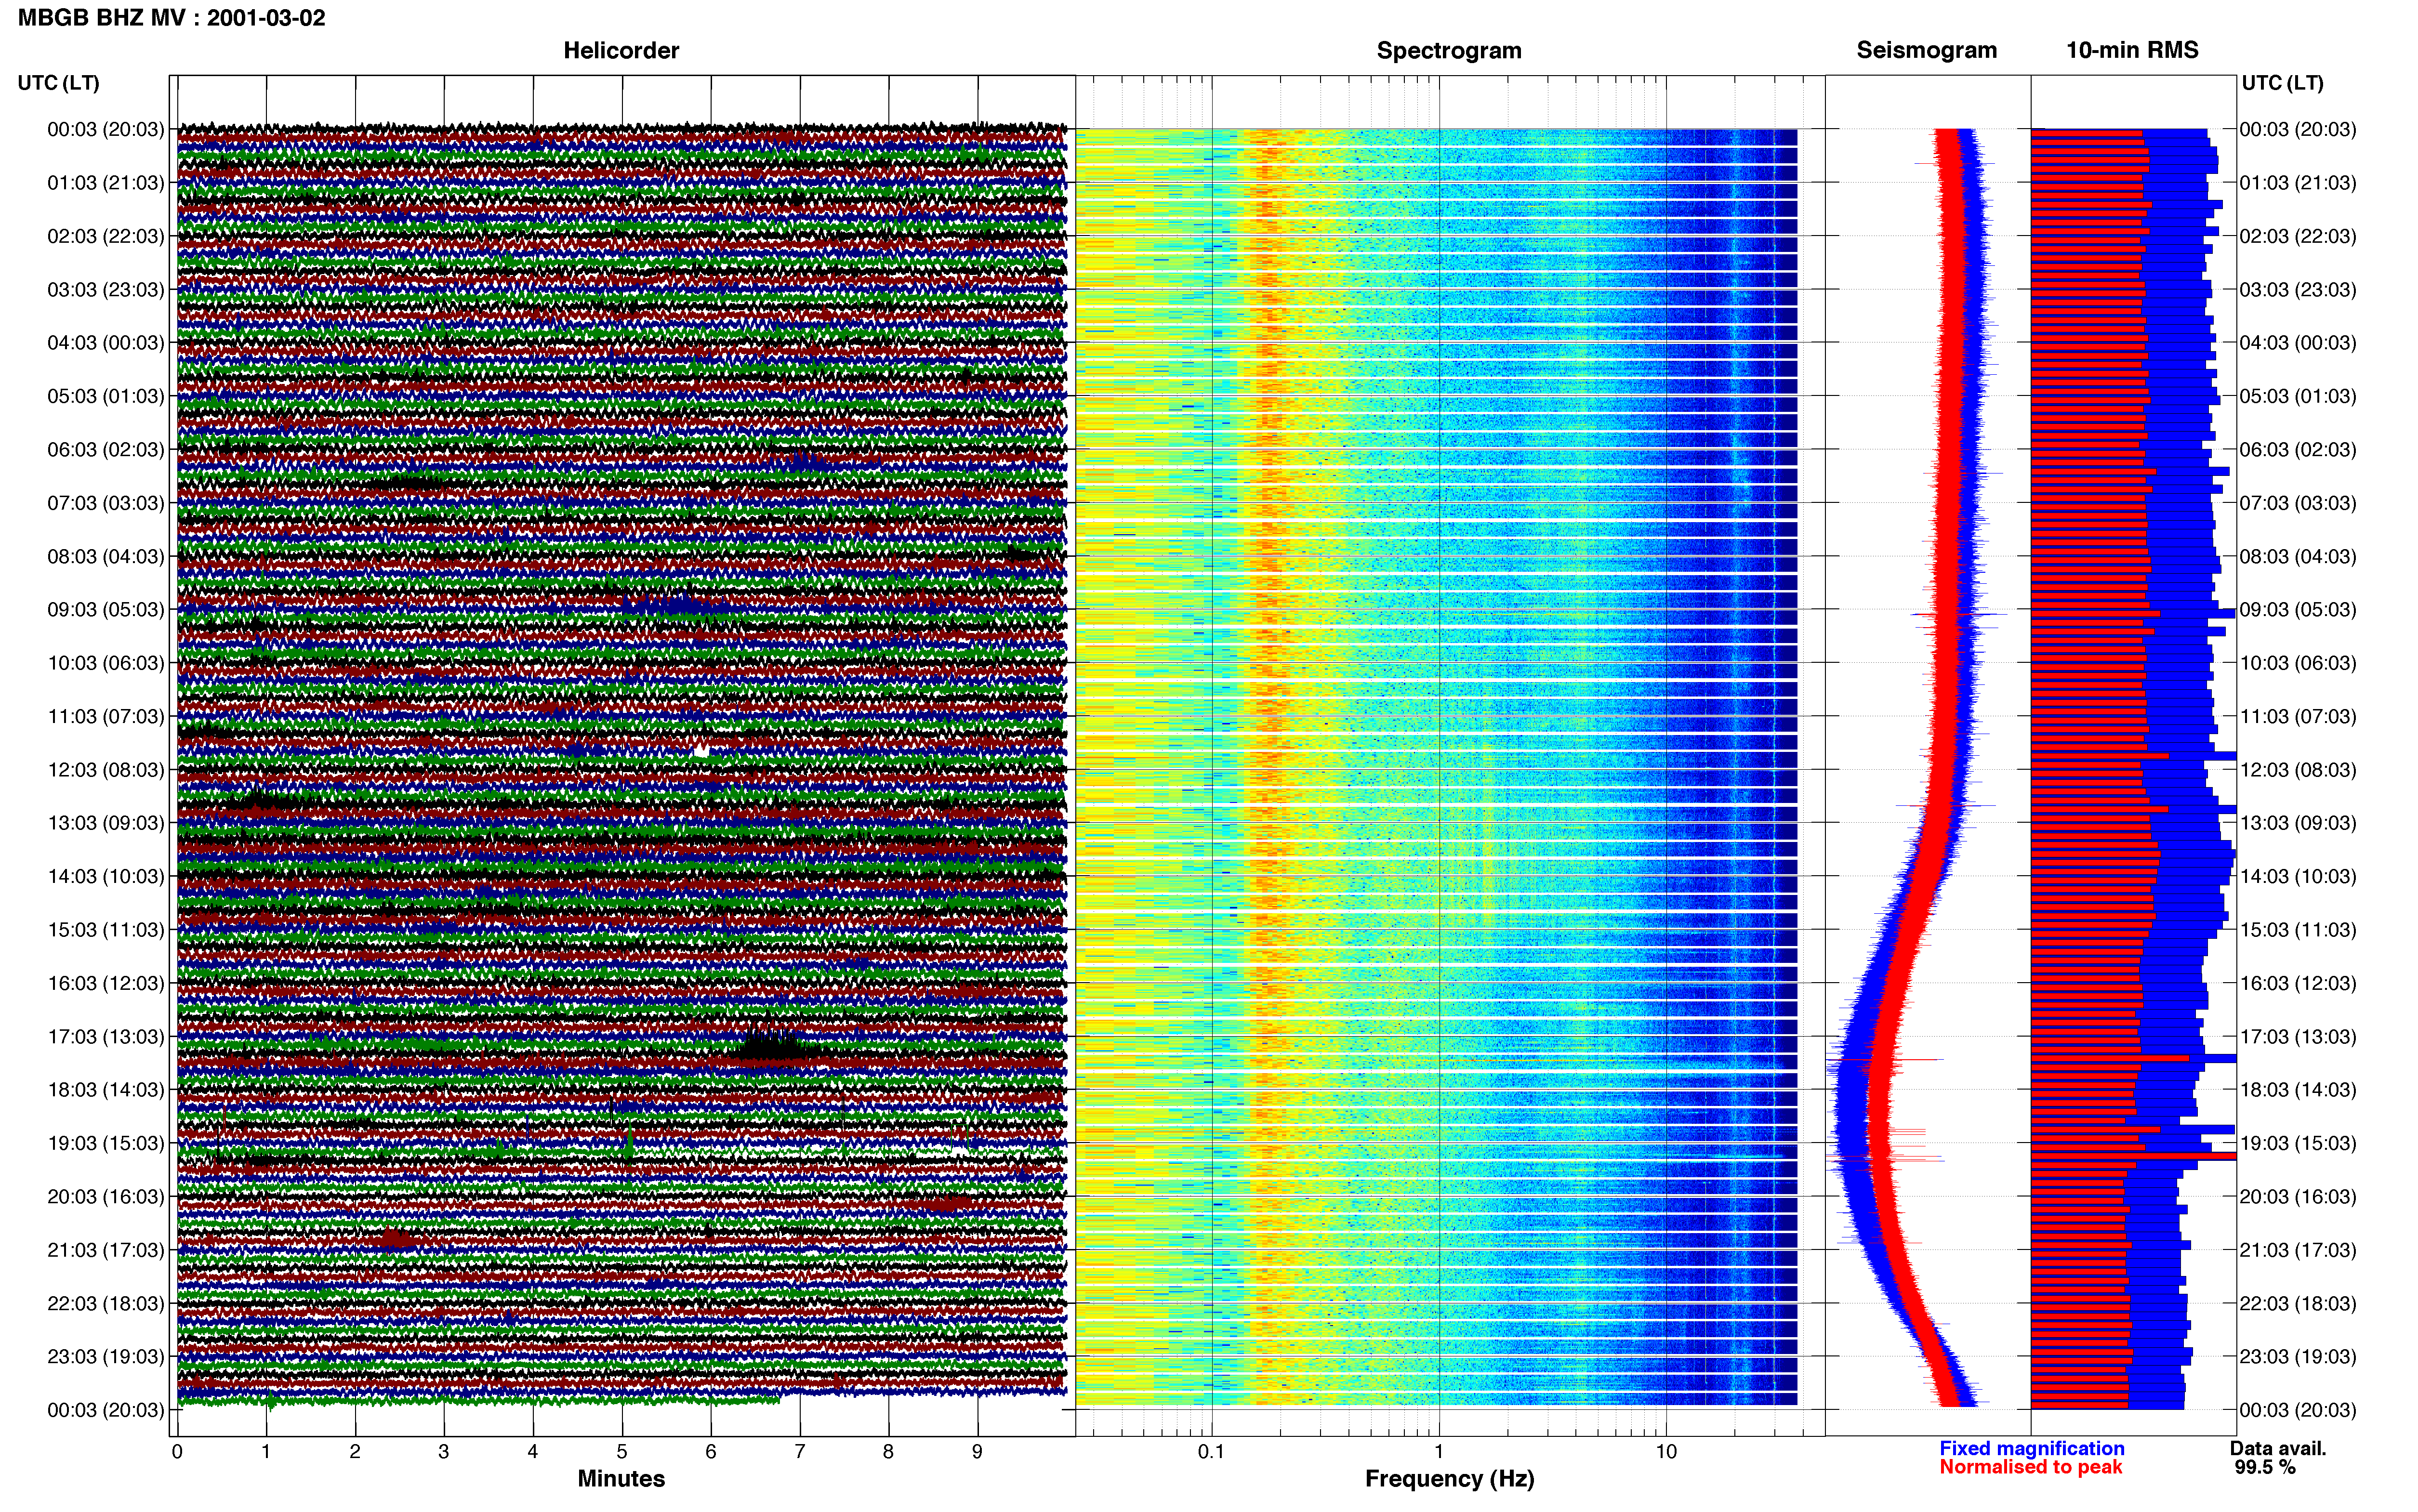Click the 'Data avail.' label
Screen dimensions: 2418x1512
point(2278,1448)
